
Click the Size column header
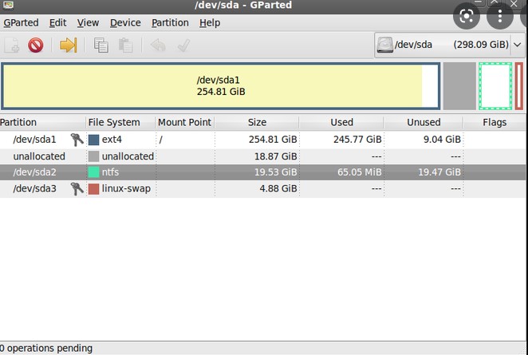(257, 122)
